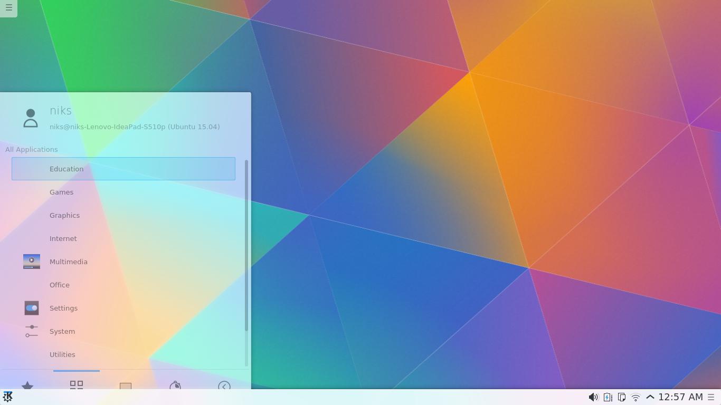
Task: Open the clipboard icon in system tray
Action: pos(621,397)
